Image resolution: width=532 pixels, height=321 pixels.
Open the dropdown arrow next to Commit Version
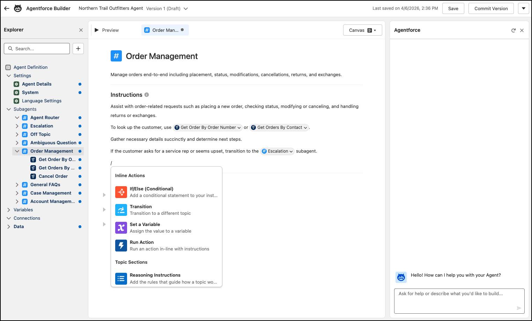pos(524,8)
